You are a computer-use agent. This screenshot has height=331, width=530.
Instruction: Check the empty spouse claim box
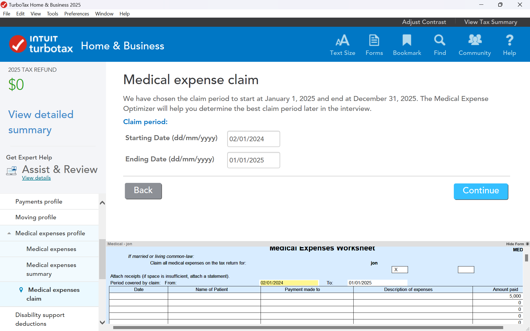pyautogui.click(x=466, y=269)
